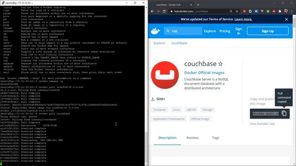
Task: Click the terminal scrollbar up arrow
Action: point(146,7)
